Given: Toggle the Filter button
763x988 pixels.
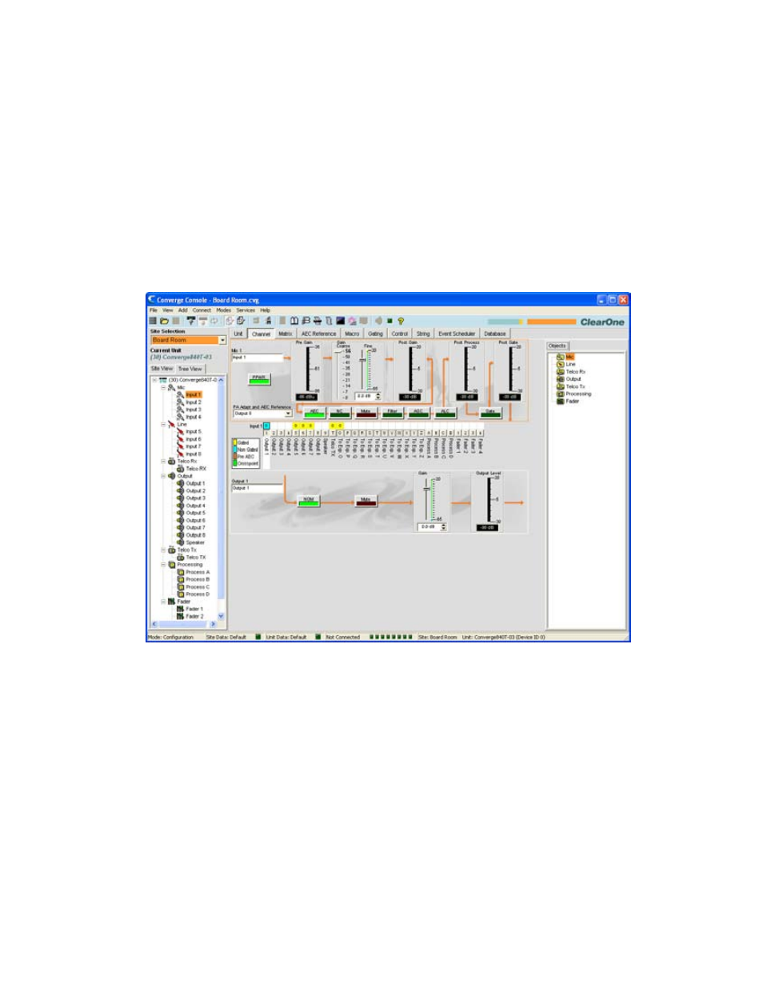Looking at the screenshot, I should pos(392,413).
